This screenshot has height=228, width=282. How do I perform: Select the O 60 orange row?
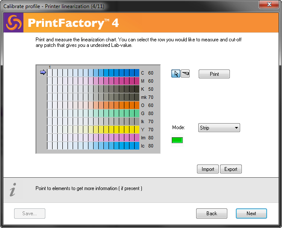click(93, 105)
